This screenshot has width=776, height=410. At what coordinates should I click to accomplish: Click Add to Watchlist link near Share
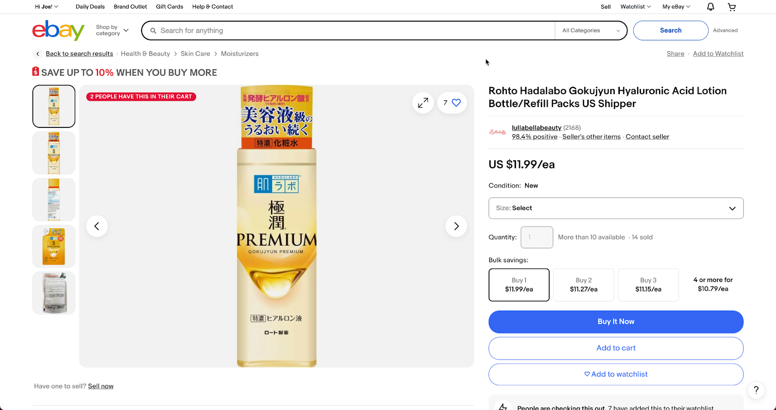[x=718, y=54]
